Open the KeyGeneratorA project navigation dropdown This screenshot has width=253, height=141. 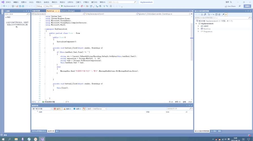pyautogui.click(x=58, y=14)
